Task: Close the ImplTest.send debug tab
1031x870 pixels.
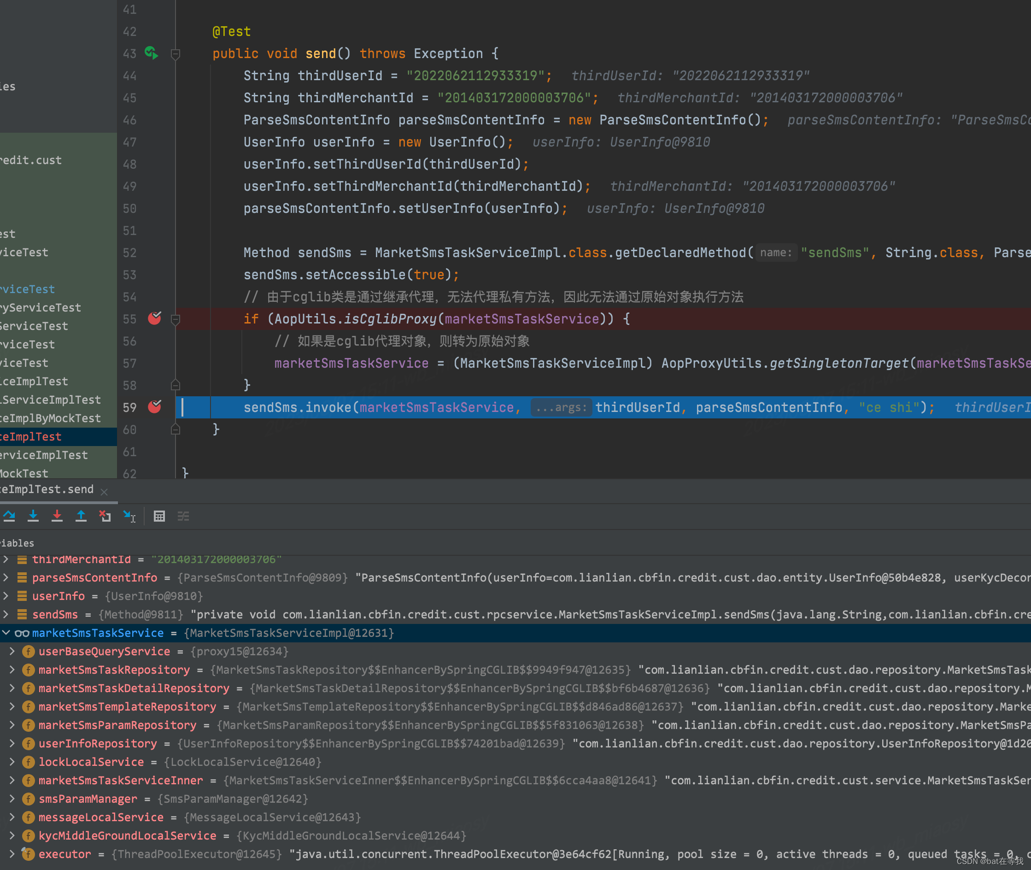Action: click(104, 492)
